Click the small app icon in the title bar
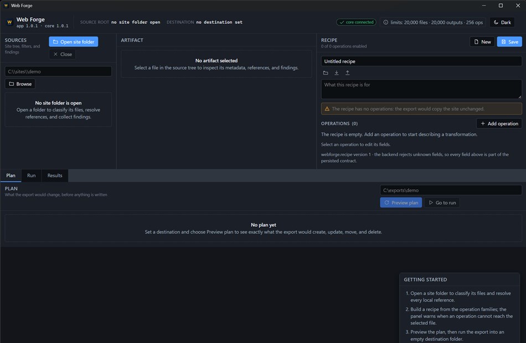The image size is (526, 343). coord(6,6)
